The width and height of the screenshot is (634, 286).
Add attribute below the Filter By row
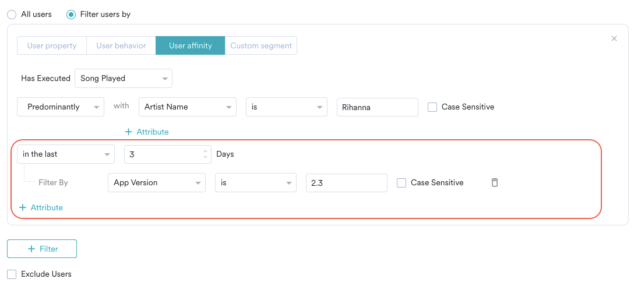coord(41,207)
